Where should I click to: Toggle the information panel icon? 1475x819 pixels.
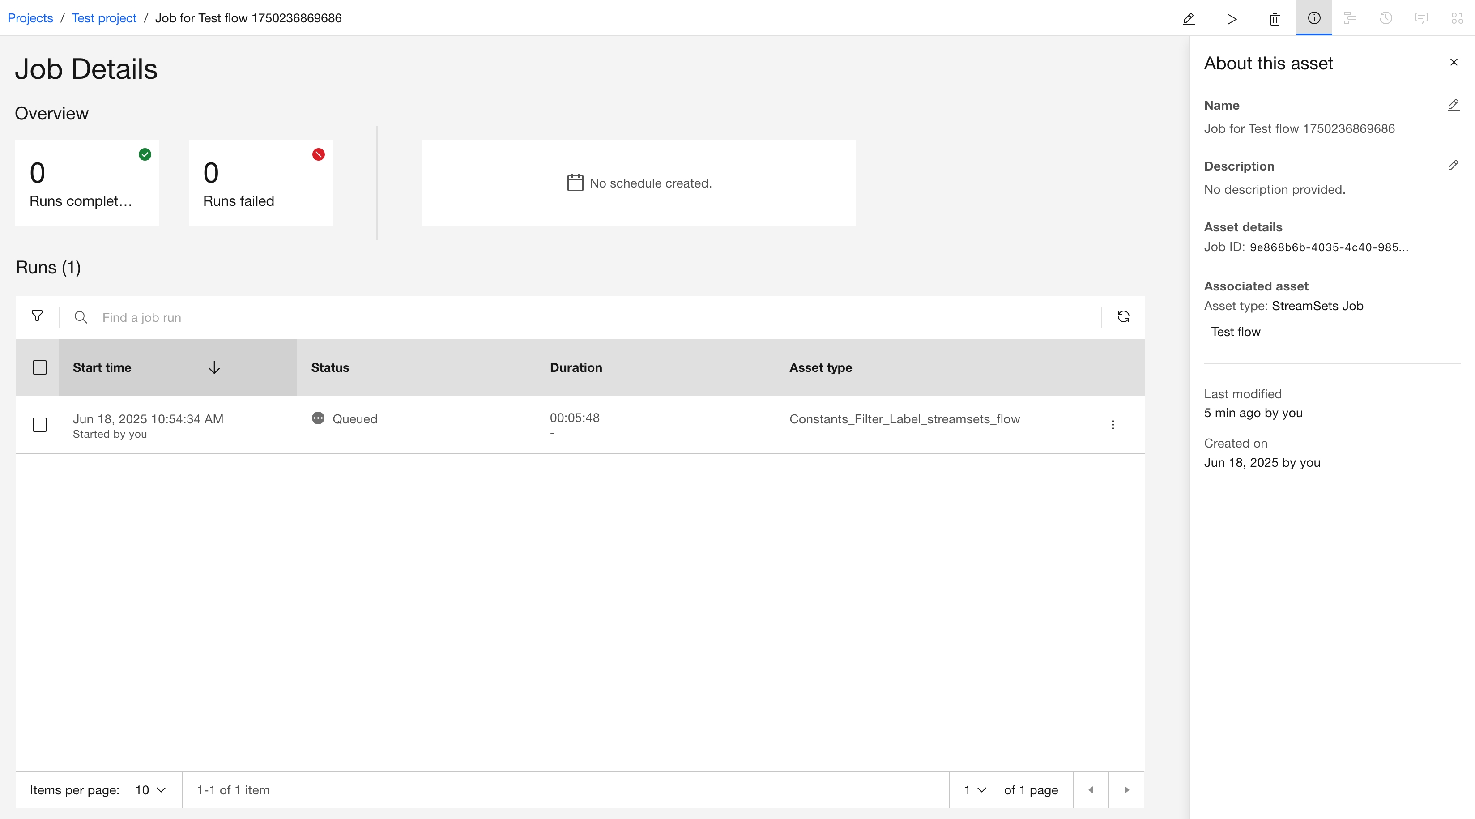point(1314,18)
